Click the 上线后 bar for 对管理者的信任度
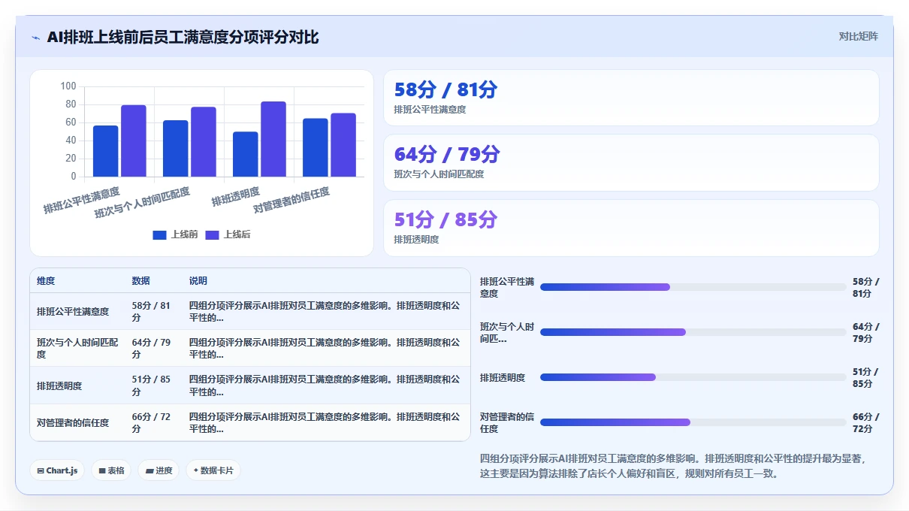Viewport: 909px width, 511px height. [x=343, y=145]
